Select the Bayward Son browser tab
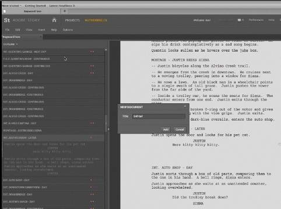 click(33, 11)
